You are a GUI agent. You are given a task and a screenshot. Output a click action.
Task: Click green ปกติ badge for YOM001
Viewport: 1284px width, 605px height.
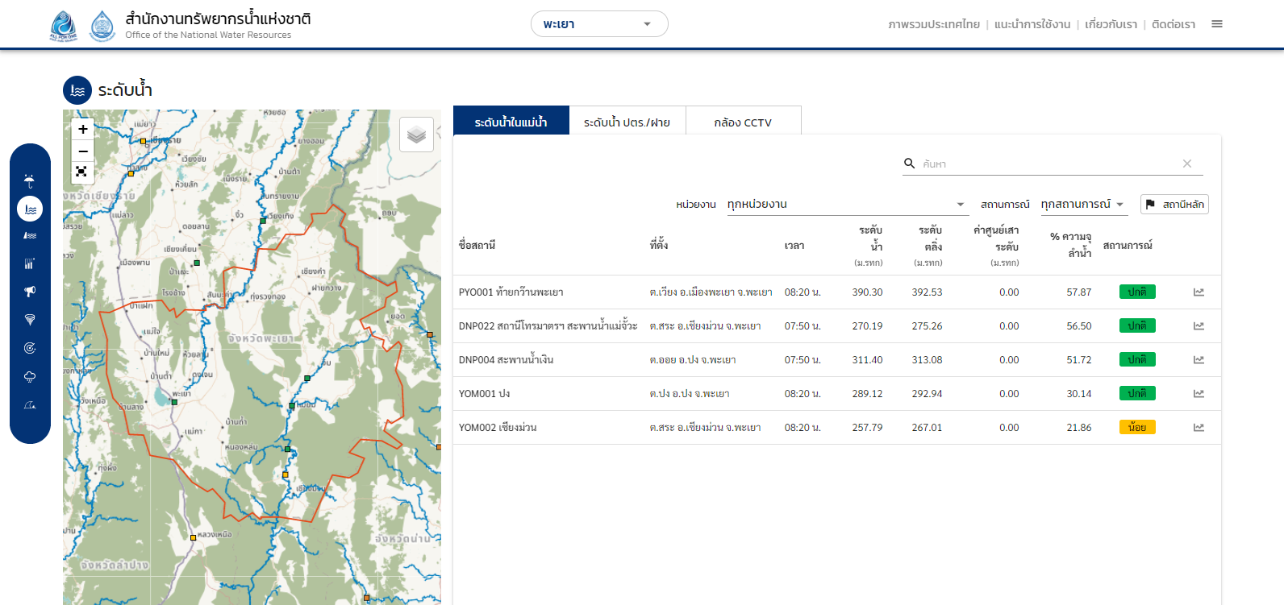click(1137, 393)
